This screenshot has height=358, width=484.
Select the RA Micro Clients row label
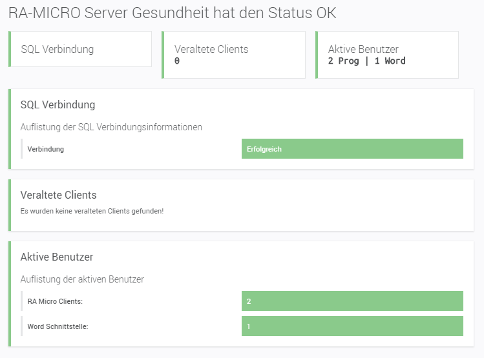(55, 301)
